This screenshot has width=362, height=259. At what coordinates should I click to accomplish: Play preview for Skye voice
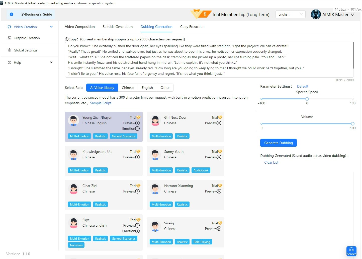137,225
